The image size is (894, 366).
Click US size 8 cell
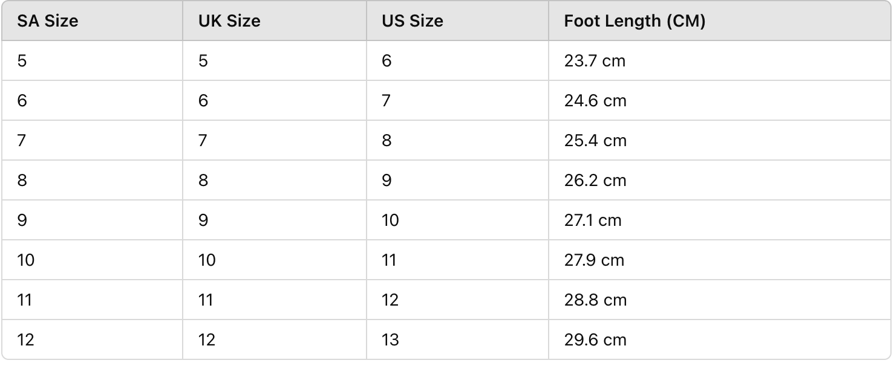click(x=457, y=140)
